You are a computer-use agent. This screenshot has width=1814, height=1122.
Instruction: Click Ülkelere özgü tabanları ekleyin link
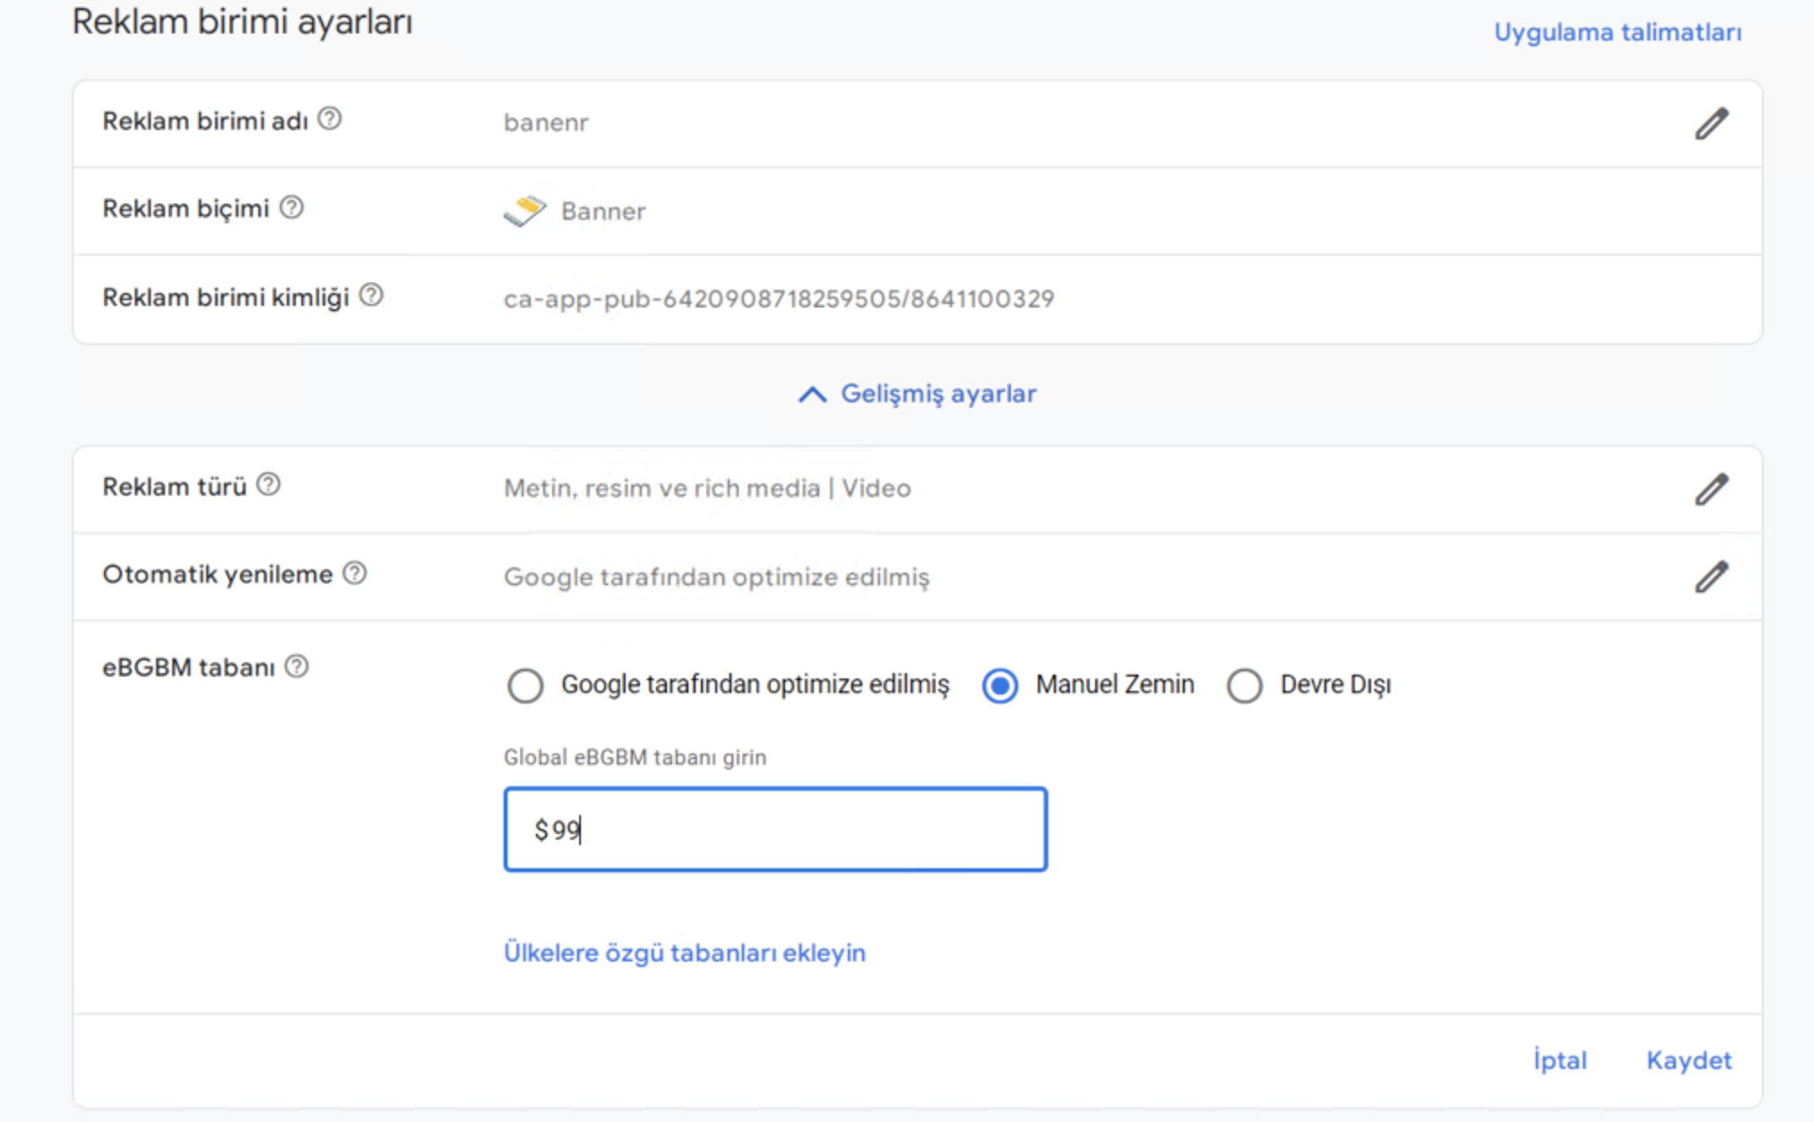coord(685,953)
